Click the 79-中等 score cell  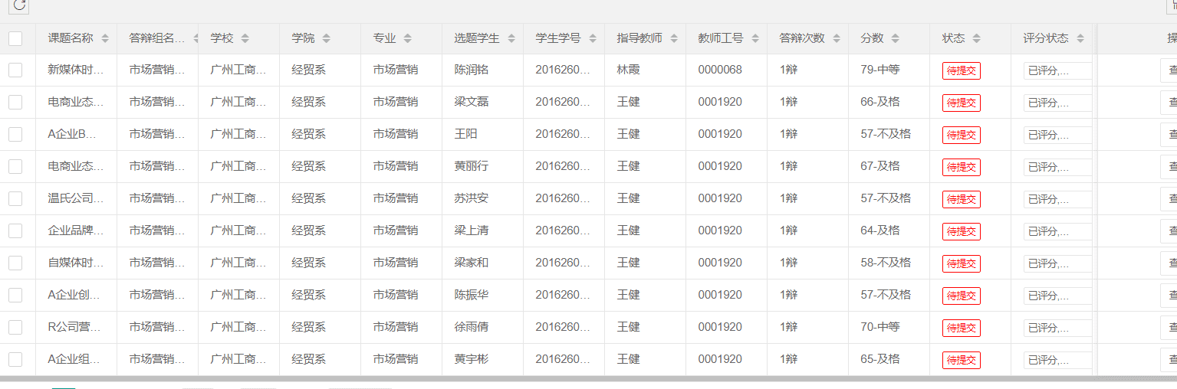pyautogui.click(x=879, y=70)
